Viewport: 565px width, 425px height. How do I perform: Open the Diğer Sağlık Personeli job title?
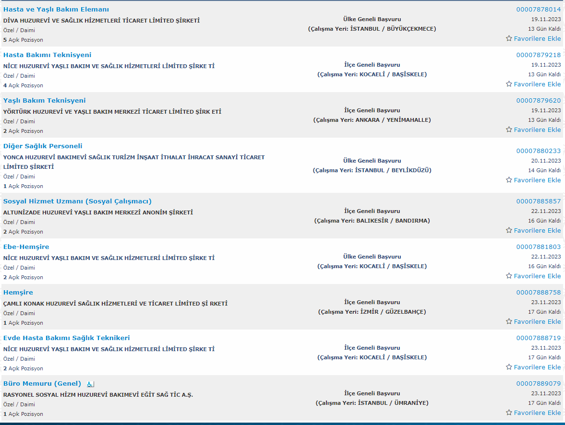[43, 146]
